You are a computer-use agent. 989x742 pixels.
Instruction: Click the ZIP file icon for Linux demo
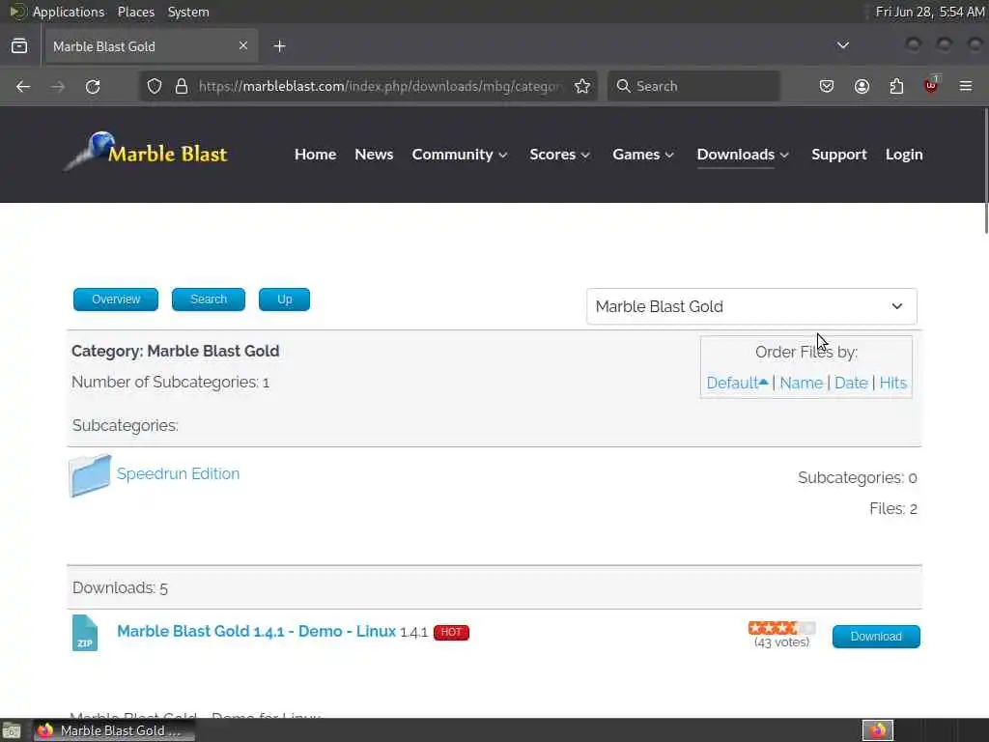pos(85,633)
